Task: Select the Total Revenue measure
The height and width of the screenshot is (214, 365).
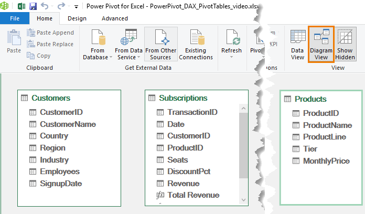Action: [193, 195]
